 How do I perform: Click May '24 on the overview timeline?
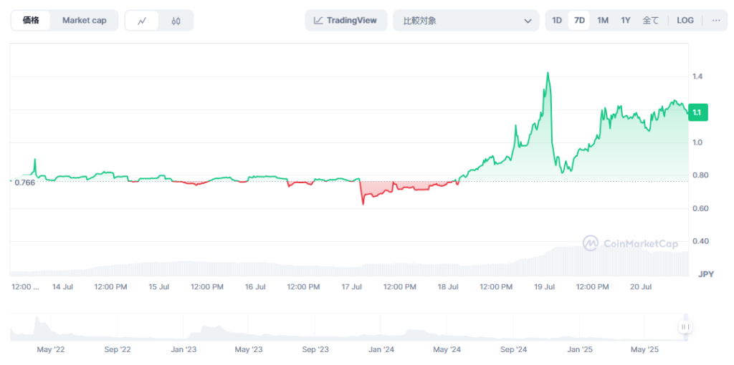[x=447, y=350]
